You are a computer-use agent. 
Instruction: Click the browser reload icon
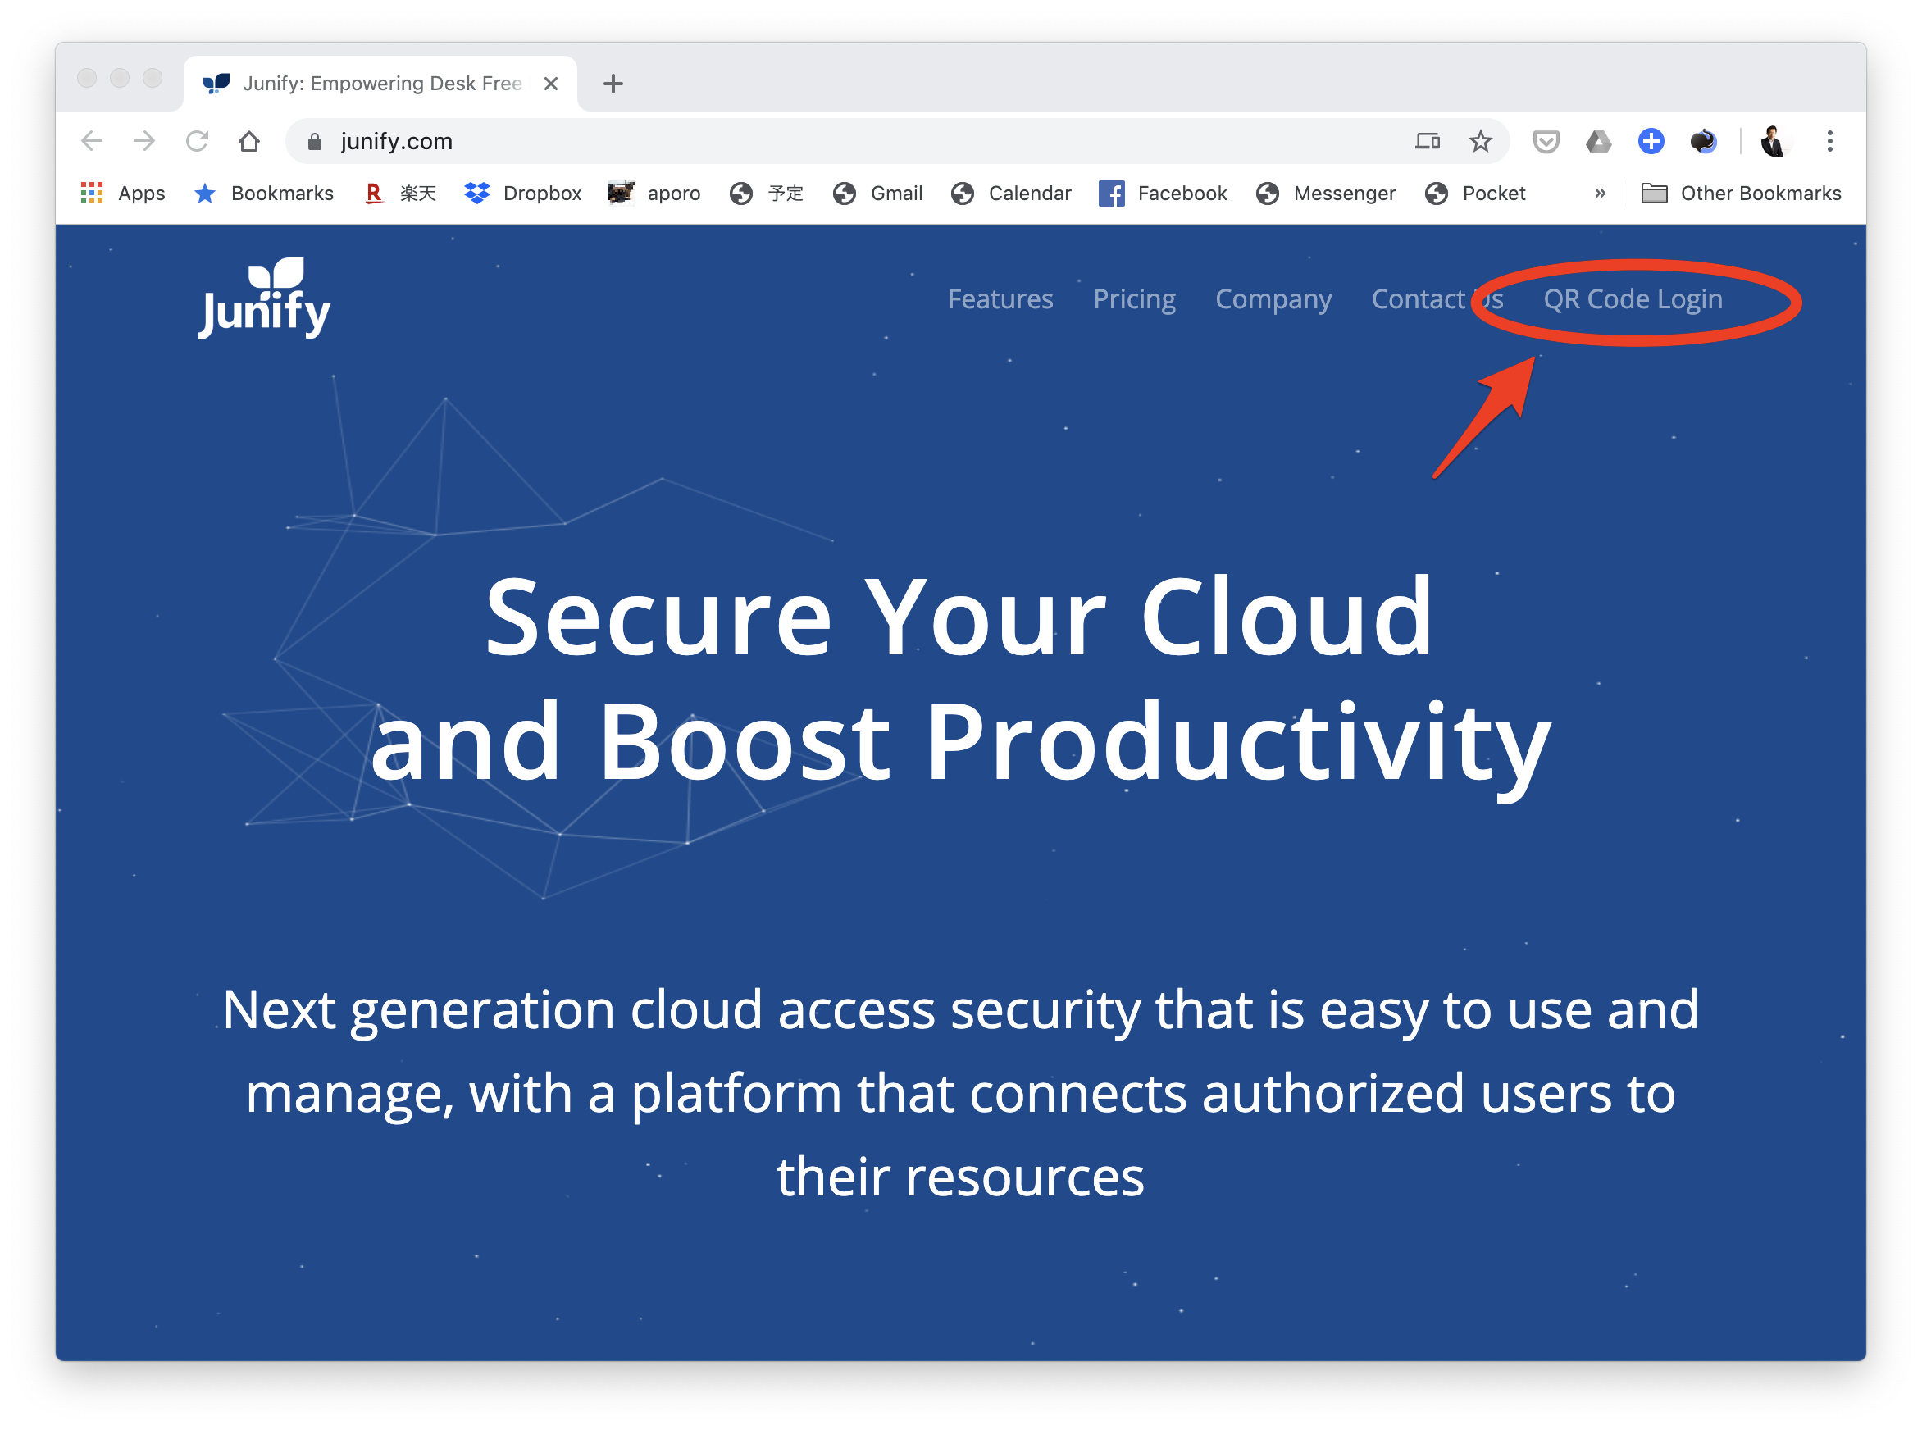(198, 141)
